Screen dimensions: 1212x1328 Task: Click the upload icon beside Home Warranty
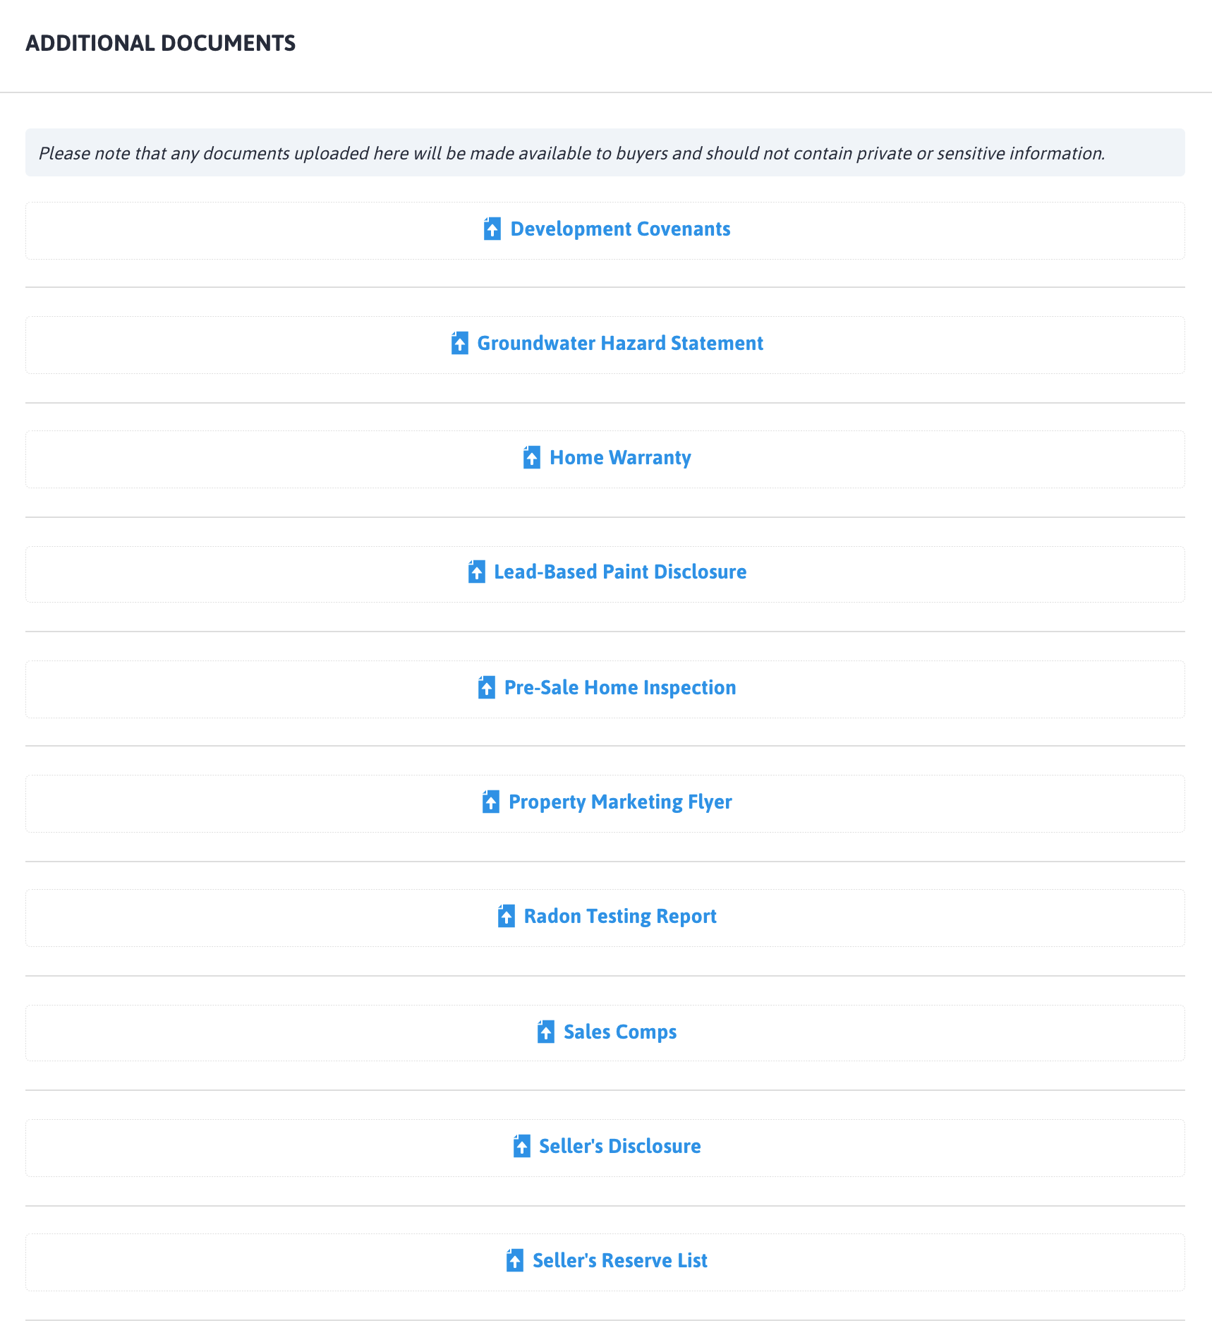coord(531,459)
